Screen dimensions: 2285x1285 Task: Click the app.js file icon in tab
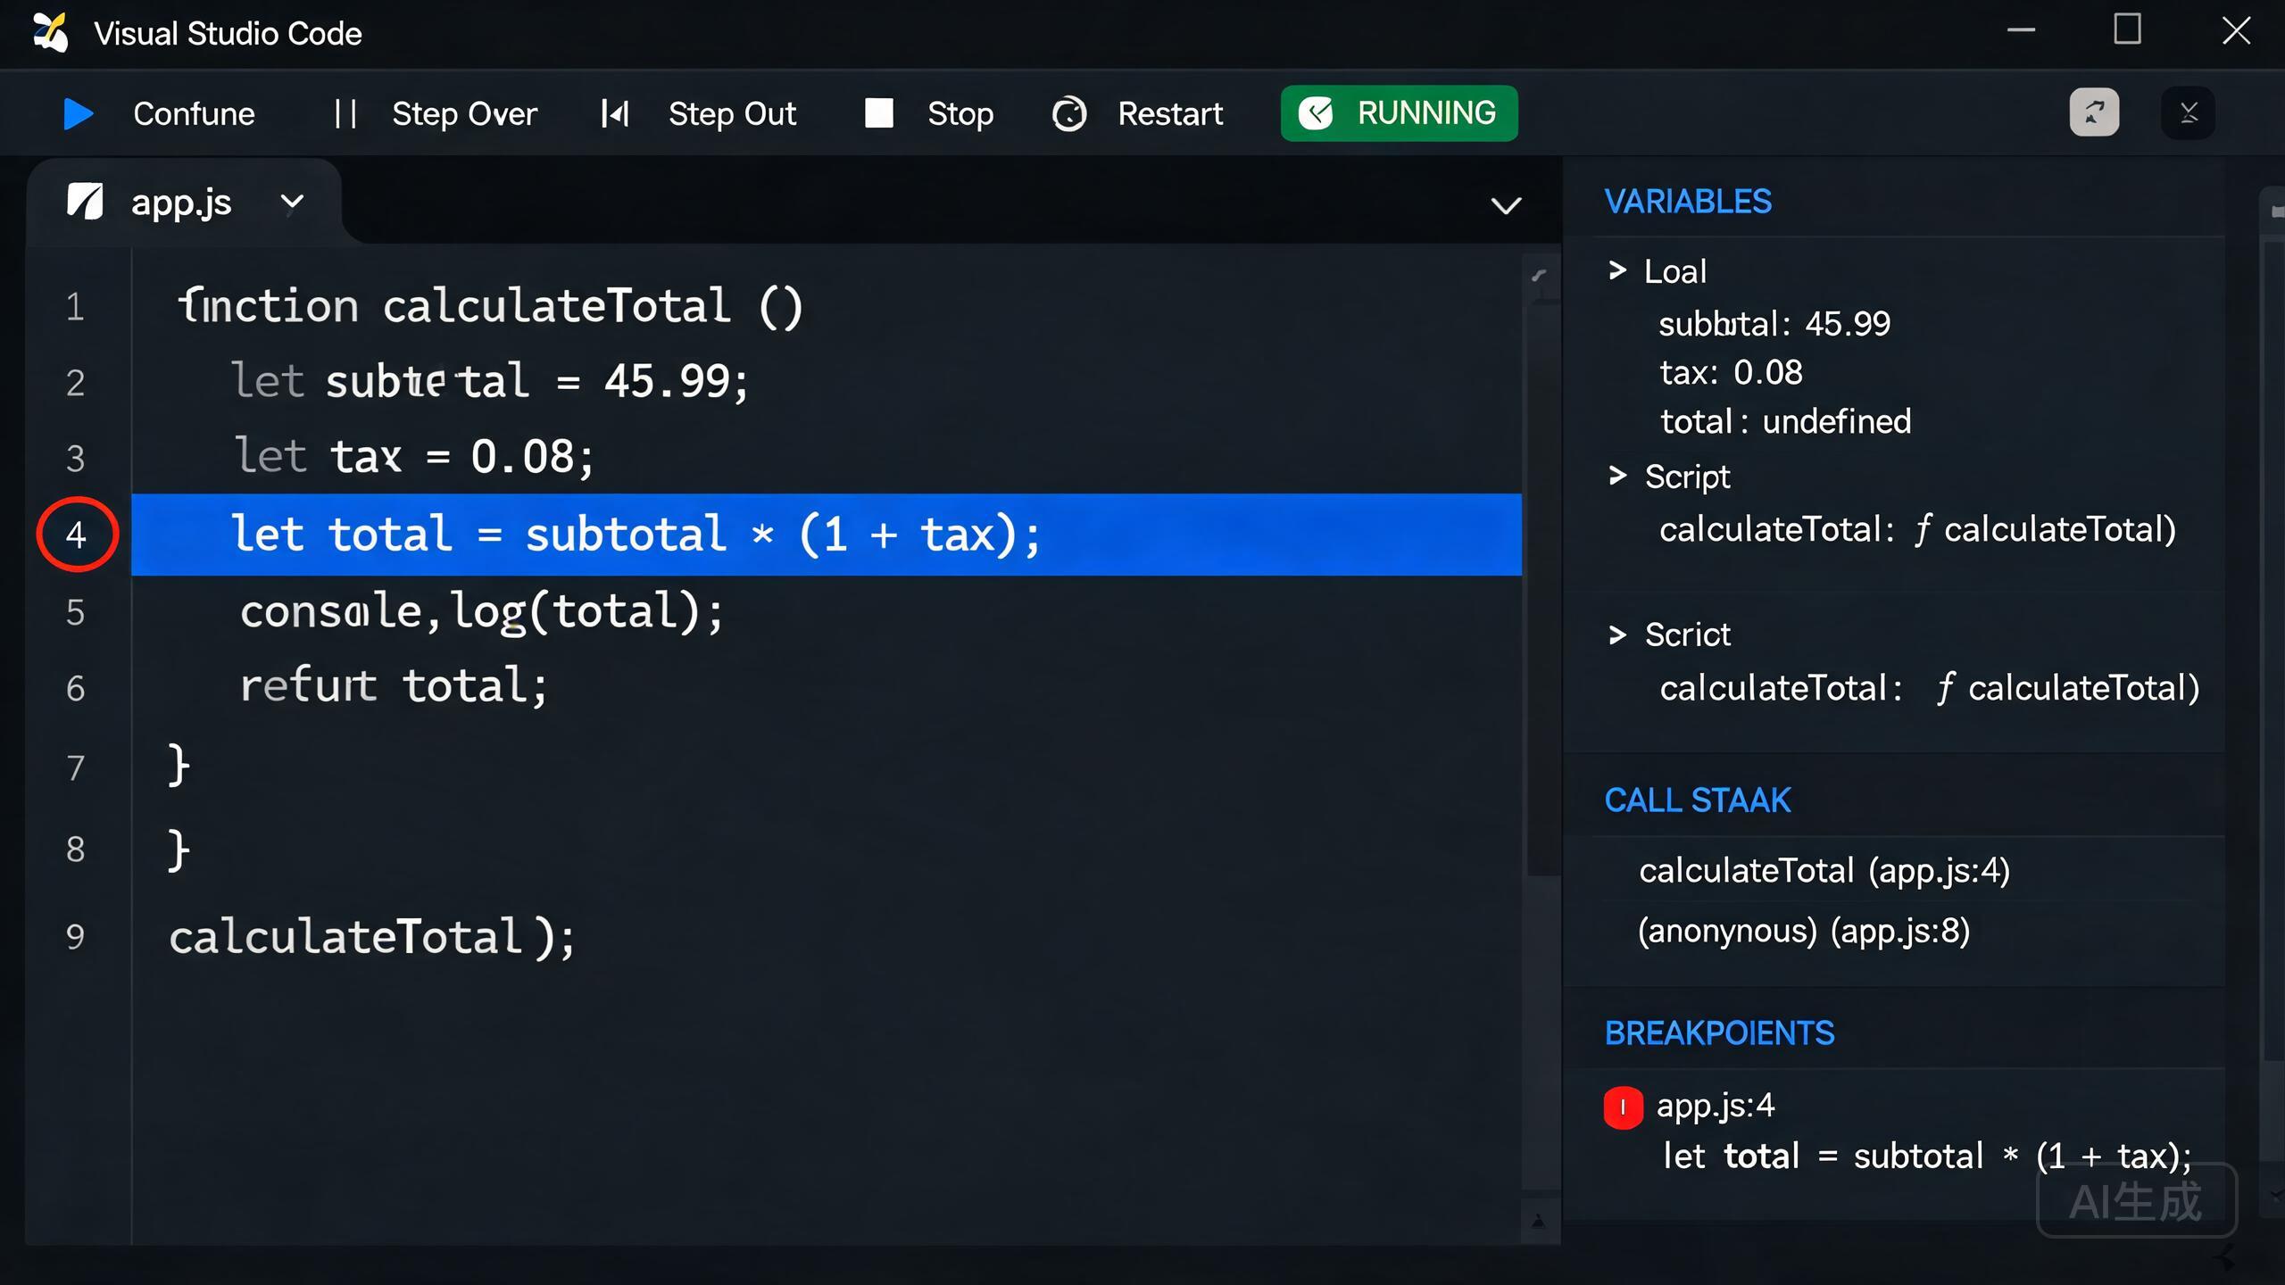pos(86,202)
